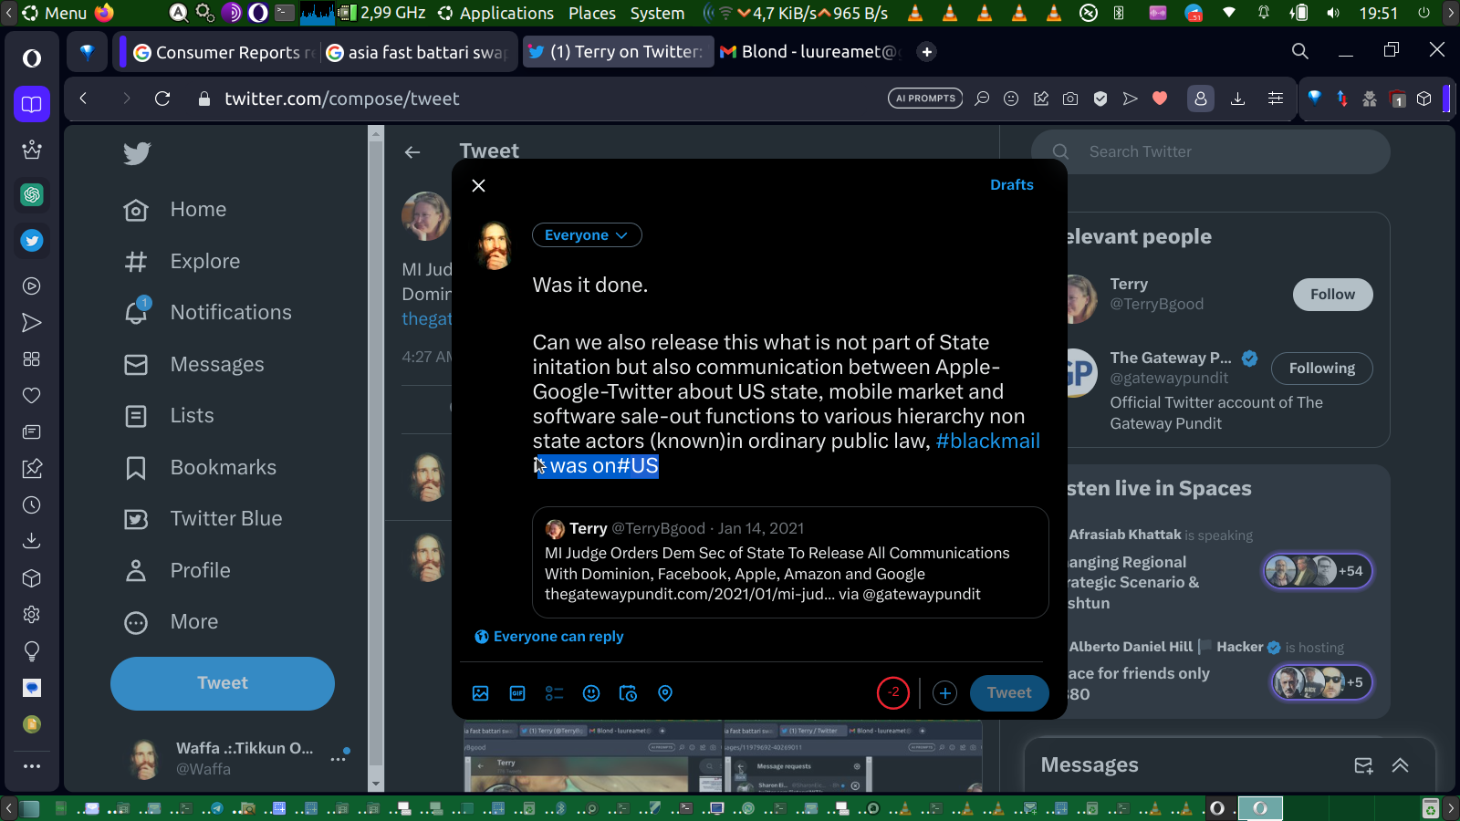1460x821 pixels.
Task: Switch to asia fast battari swap tab
Action: (x=416, y=52)
